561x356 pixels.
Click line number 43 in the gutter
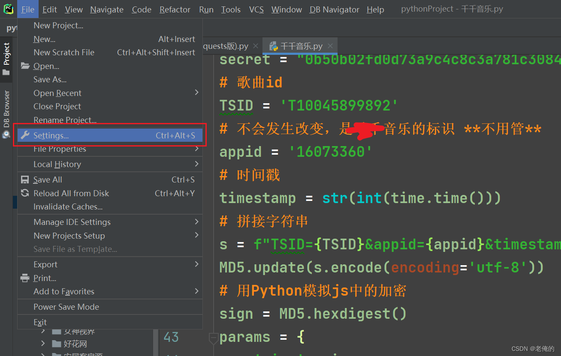tap(171, 337)
